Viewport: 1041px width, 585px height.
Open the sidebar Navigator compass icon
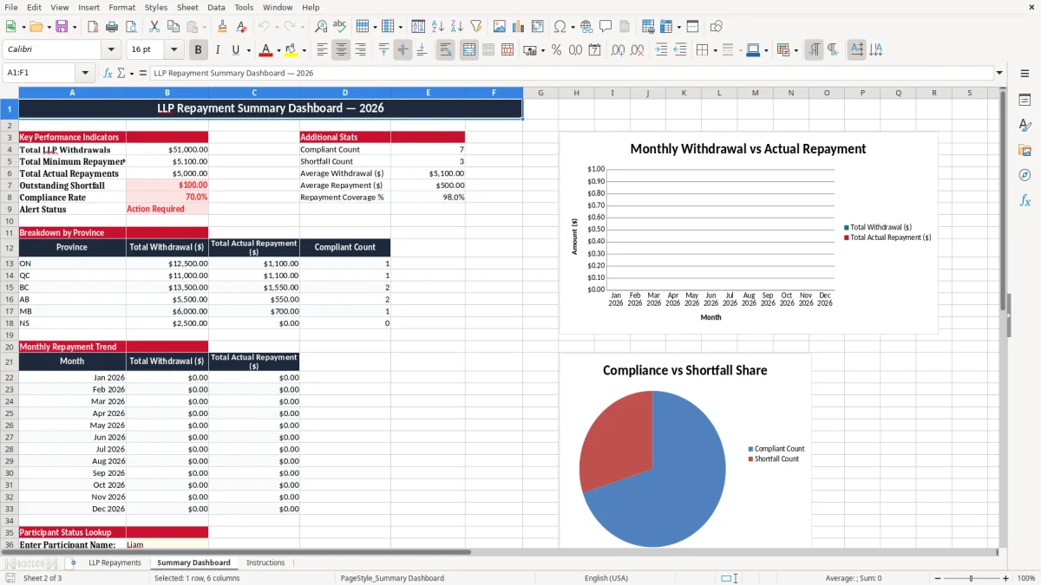tap(1025, 175)
